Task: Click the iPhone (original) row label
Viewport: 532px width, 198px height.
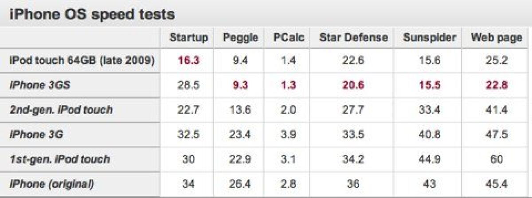Action: pos(52,183)
